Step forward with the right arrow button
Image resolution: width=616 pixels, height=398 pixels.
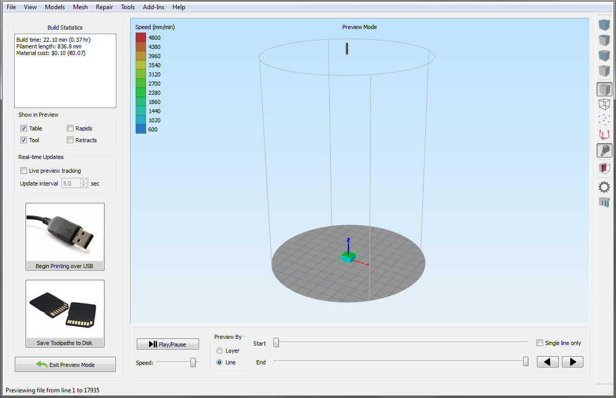point(572,362)
